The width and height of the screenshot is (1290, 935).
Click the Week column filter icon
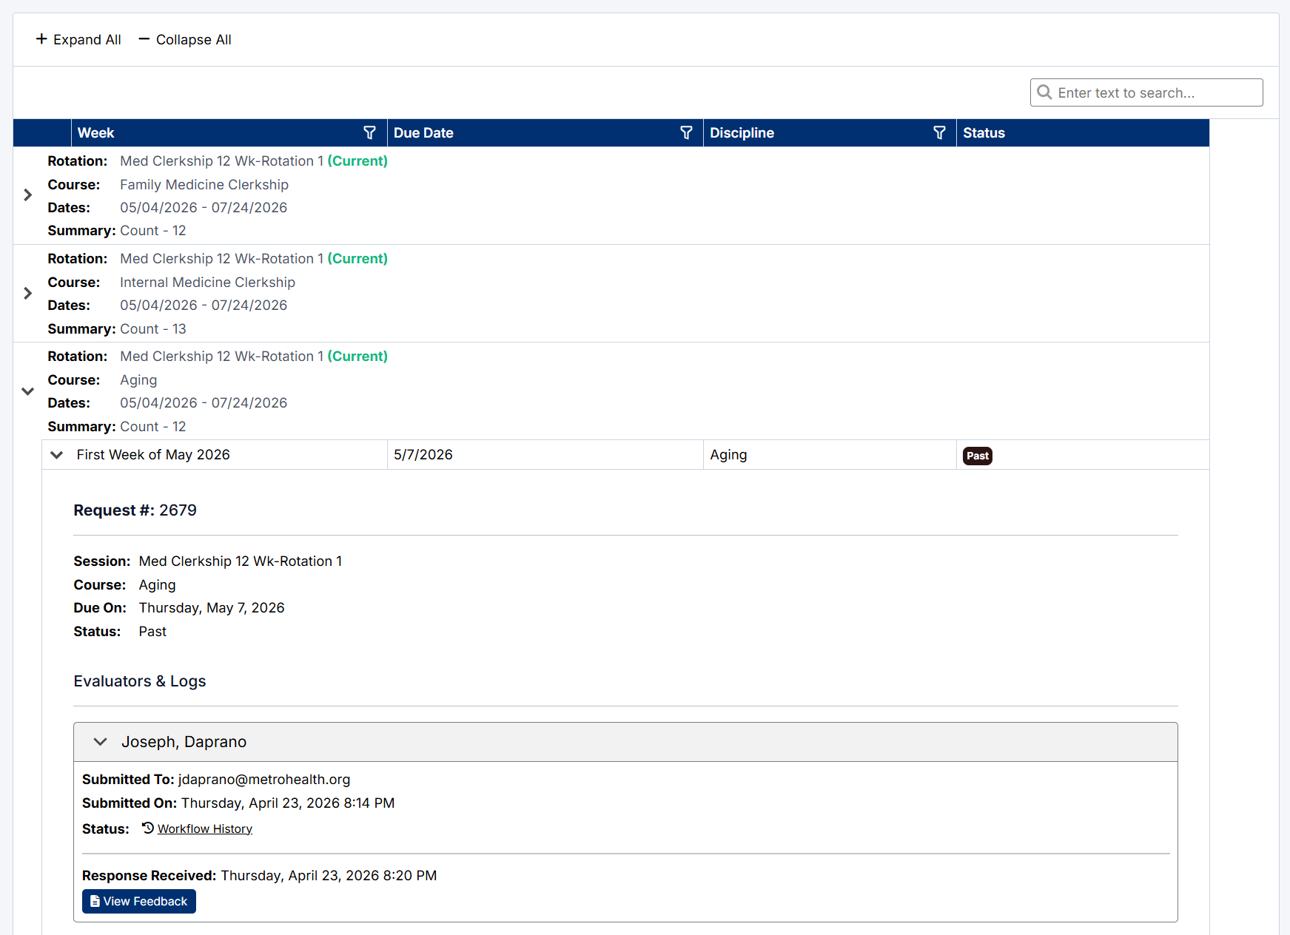point(369,133)
